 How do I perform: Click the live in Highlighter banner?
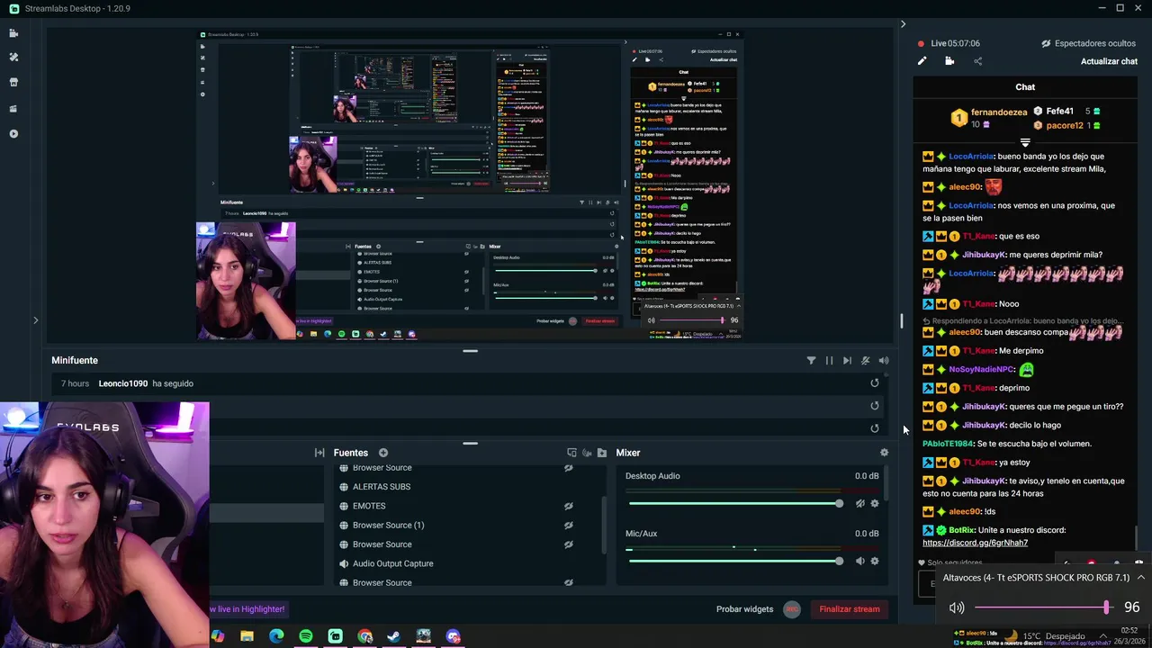point(247,609)
